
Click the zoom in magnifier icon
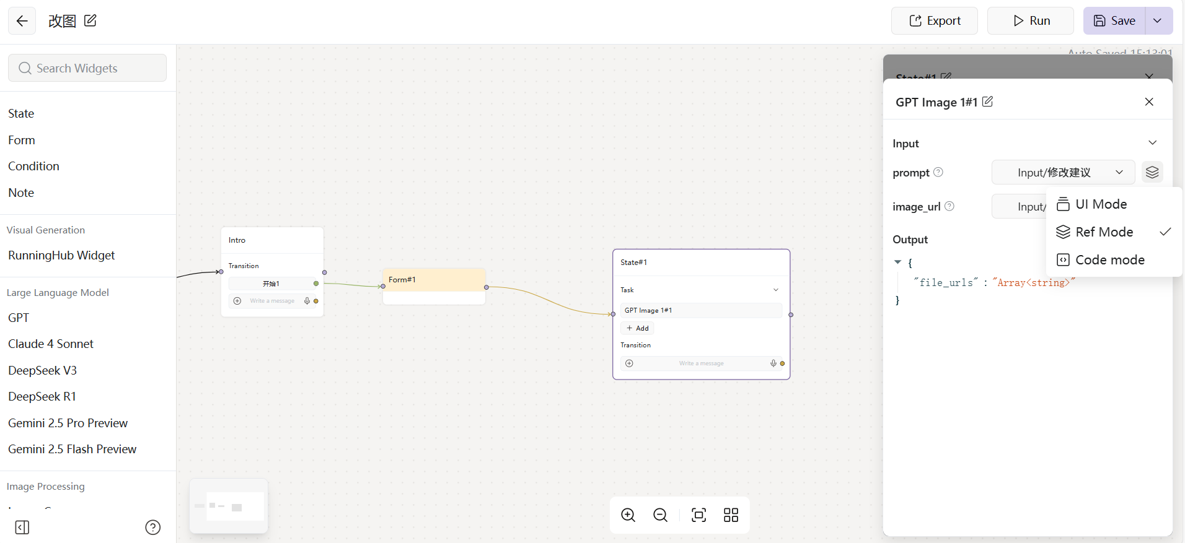point(628,515)
